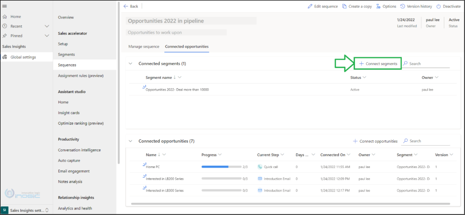Open Version history clock icon

[403, 6]
